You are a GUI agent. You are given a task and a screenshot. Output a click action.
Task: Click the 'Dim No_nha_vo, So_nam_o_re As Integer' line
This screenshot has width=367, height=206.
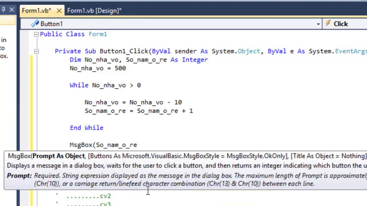[139, 60]
